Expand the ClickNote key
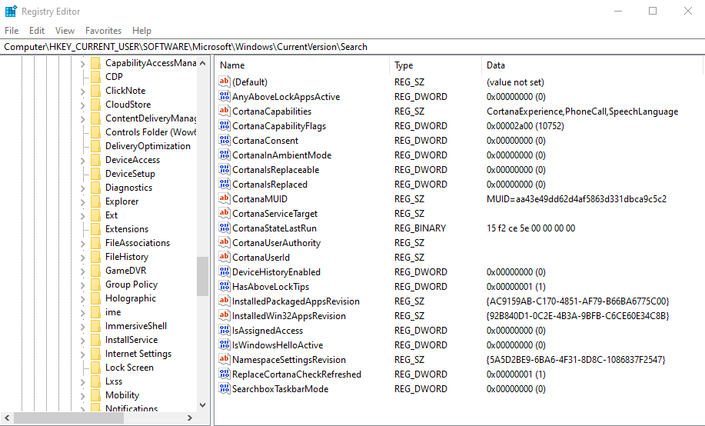This screenshot has width=705, height=426. pyautogui.click(x=83, y=92)
